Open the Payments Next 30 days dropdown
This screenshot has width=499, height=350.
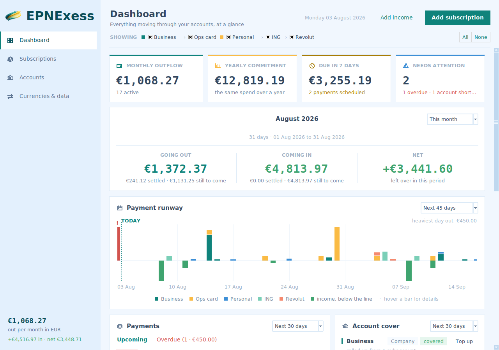click(298, 326)
